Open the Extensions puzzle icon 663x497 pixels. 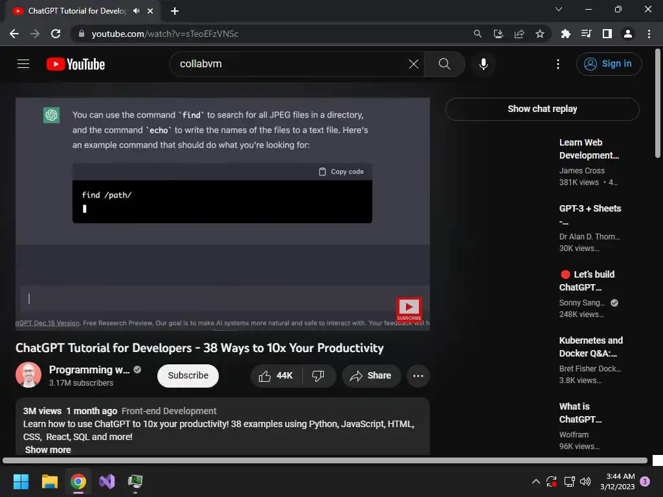(565, 34)
